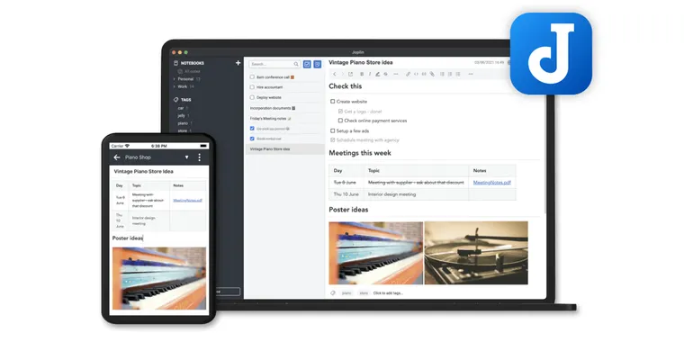
Task: Select Vintage Piano Store idea in note list
Action: point(284,149)
